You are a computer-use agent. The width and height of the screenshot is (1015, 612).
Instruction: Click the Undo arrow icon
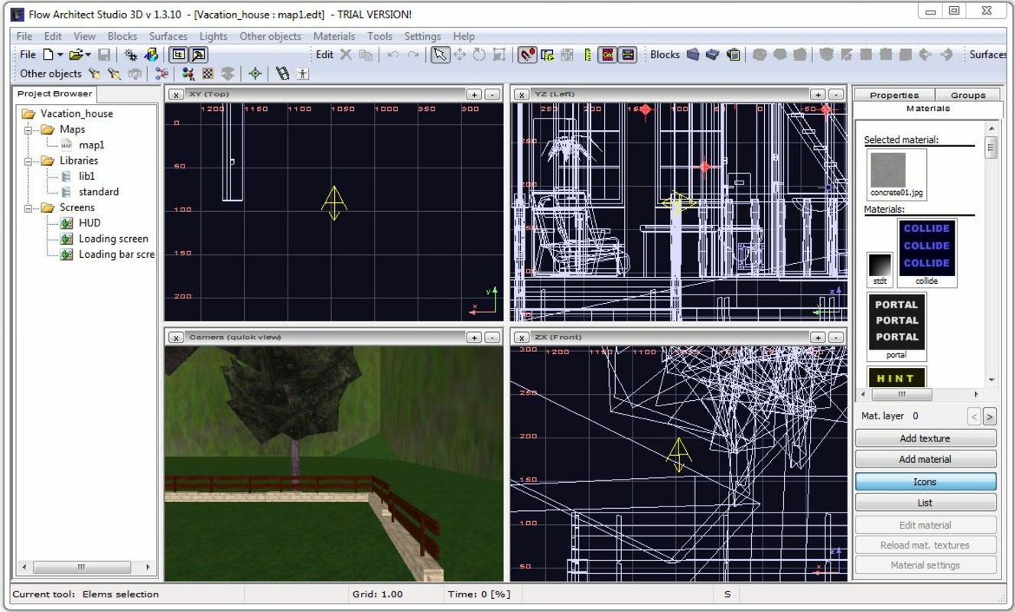point(393,54)
